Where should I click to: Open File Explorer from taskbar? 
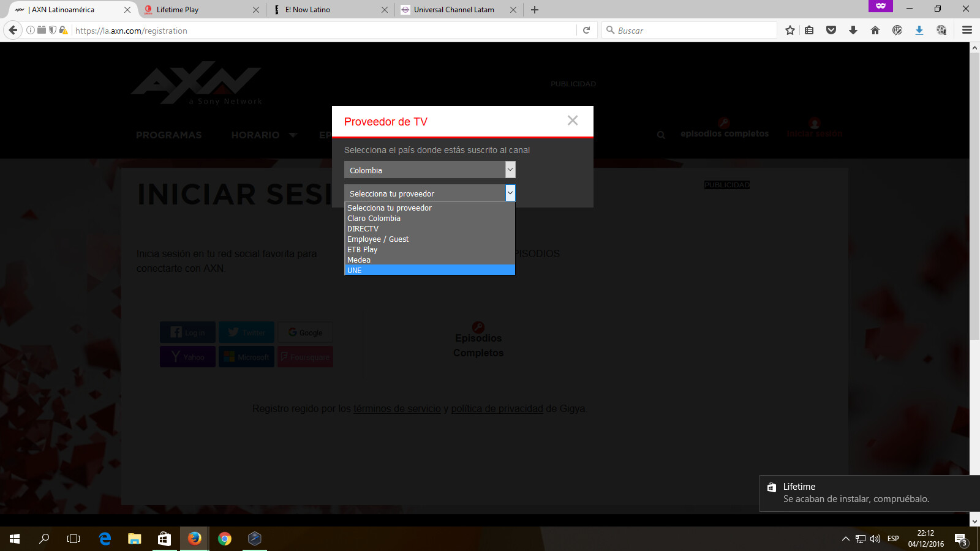coord(135,539)
